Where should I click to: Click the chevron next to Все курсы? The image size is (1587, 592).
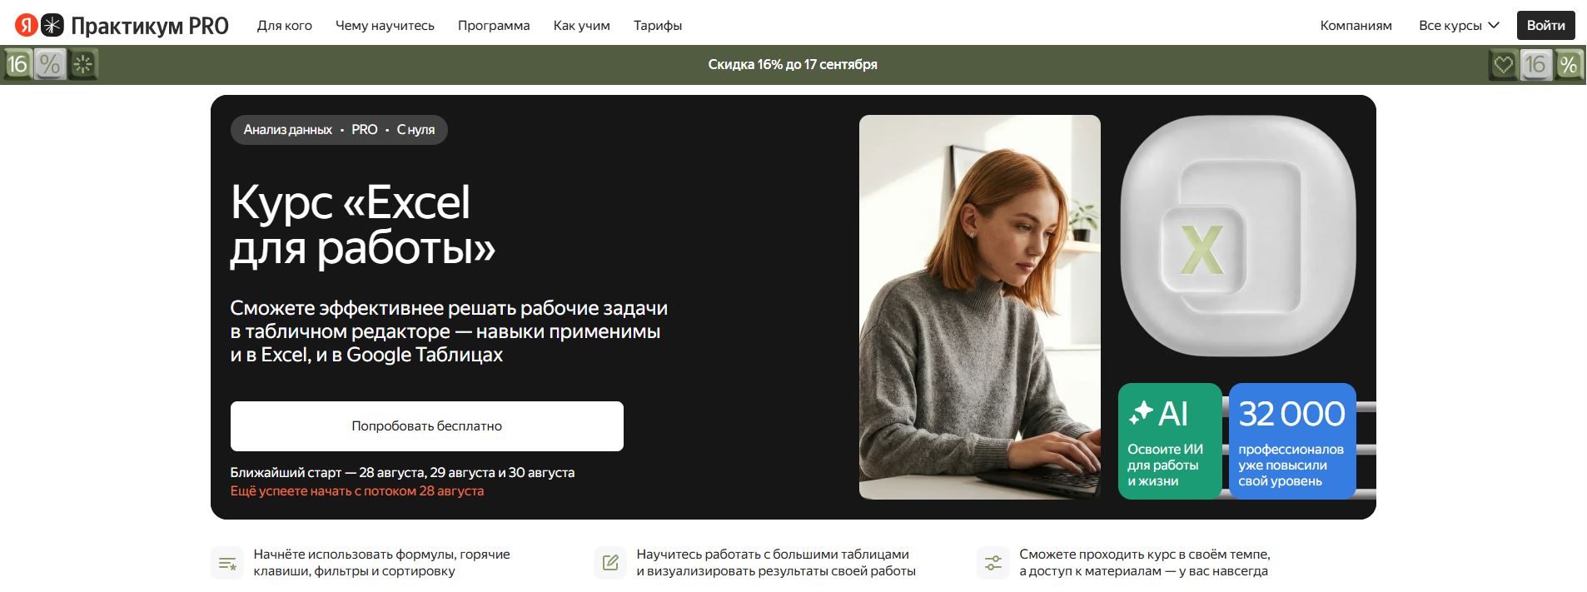[1493, 26]
